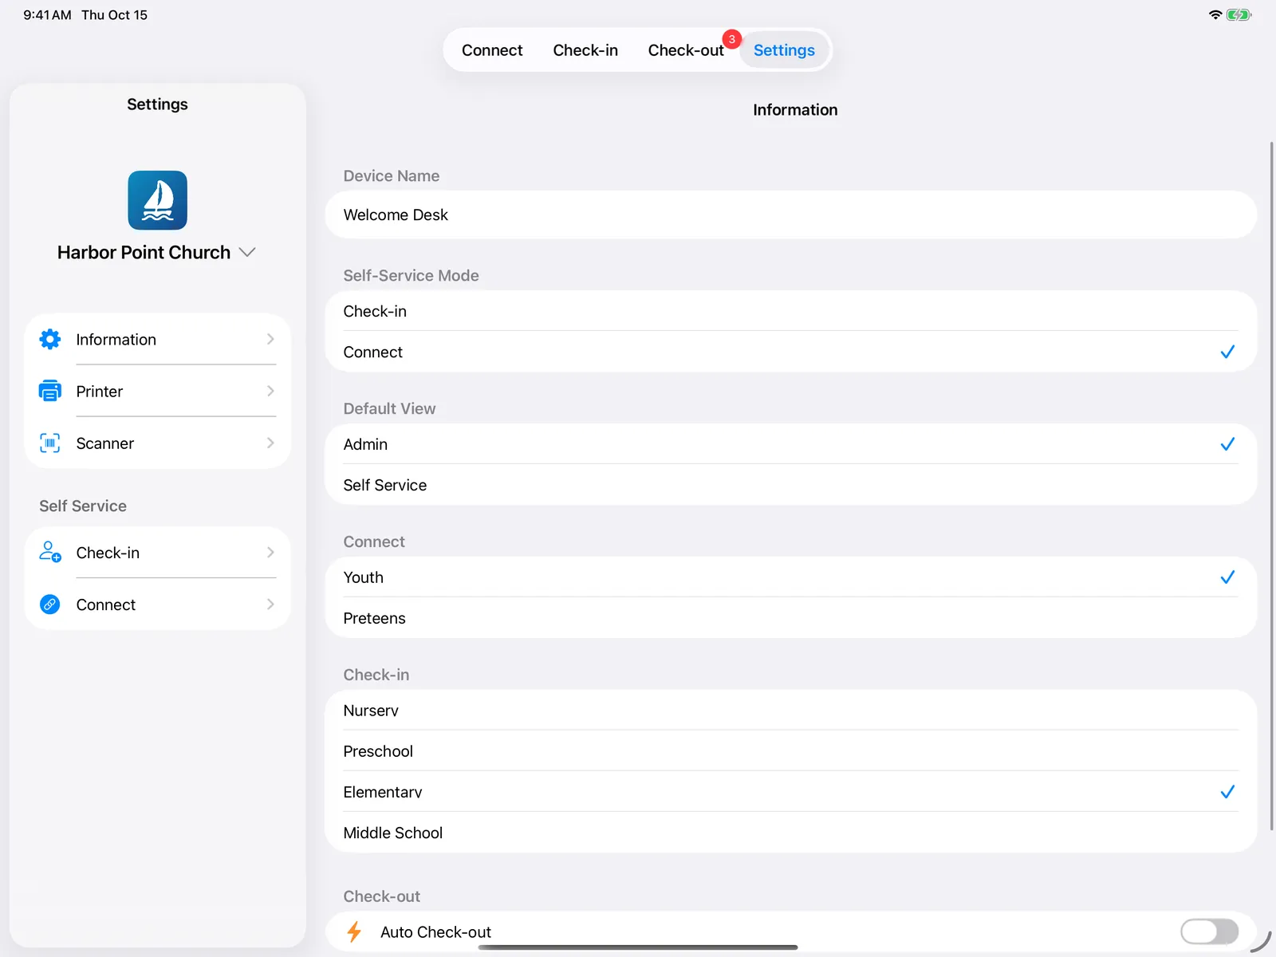Select Connect as Self-Service Mode
The image size is (1276, 957).
pyautogui.click(x=790, y=352)
